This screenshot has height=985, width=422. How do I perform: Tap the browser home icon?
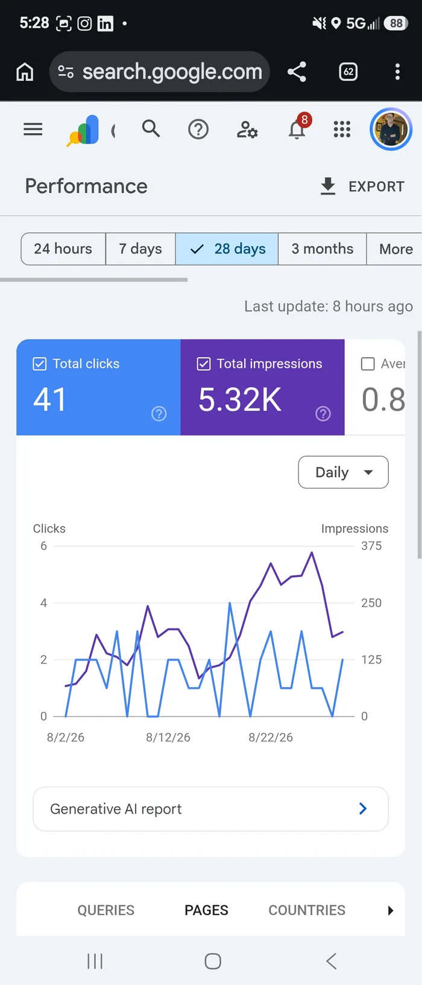click(25, 72)
